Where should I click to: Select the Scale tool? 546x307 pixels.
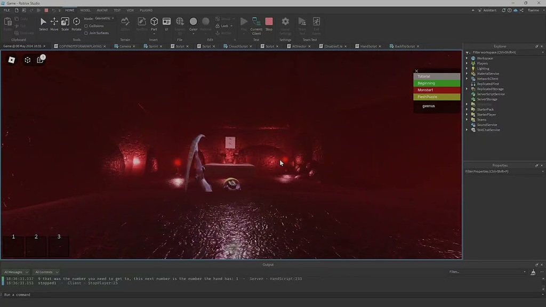pos(65,21)
